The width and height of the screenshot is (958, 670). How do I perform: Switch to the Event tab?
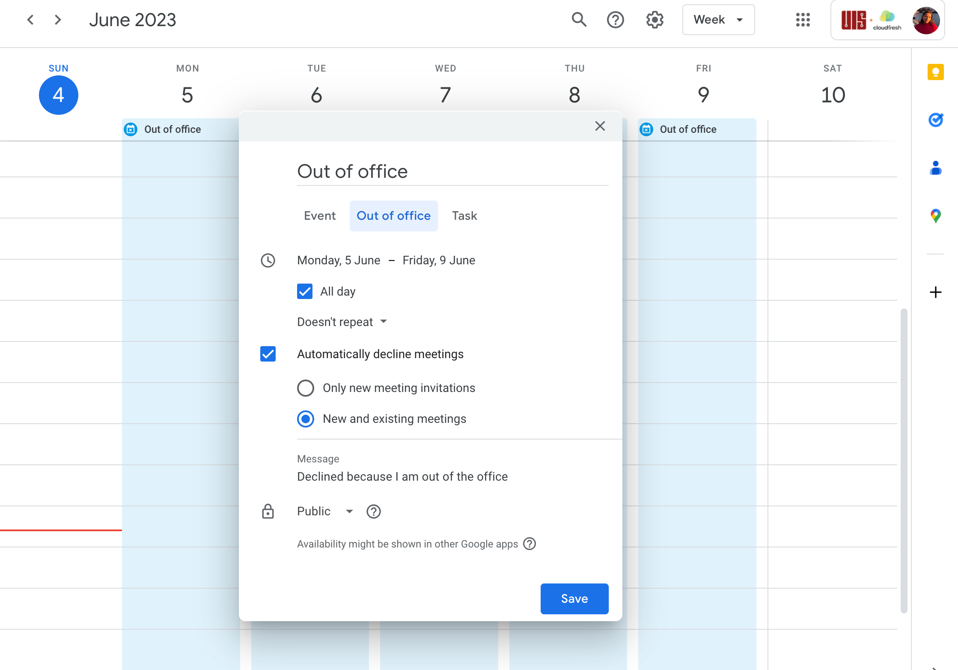point(320,215)
